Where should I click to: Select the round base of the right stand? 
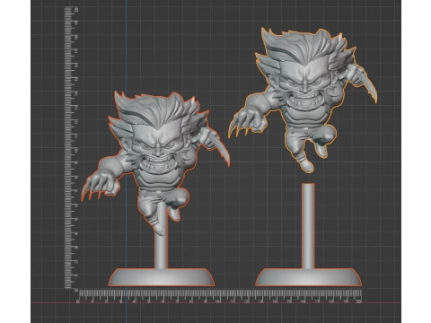(308, 277)
